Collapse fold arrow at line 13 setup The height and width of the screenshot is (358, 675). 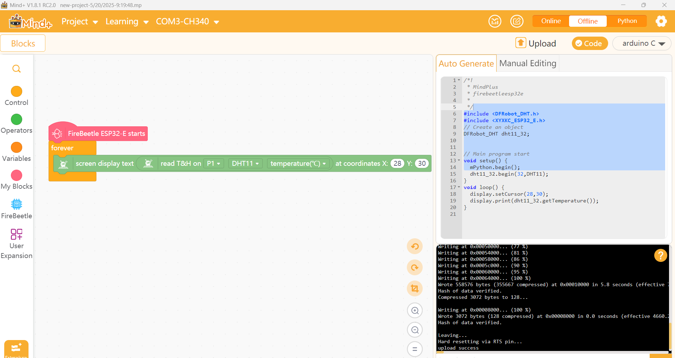[459, 161]
